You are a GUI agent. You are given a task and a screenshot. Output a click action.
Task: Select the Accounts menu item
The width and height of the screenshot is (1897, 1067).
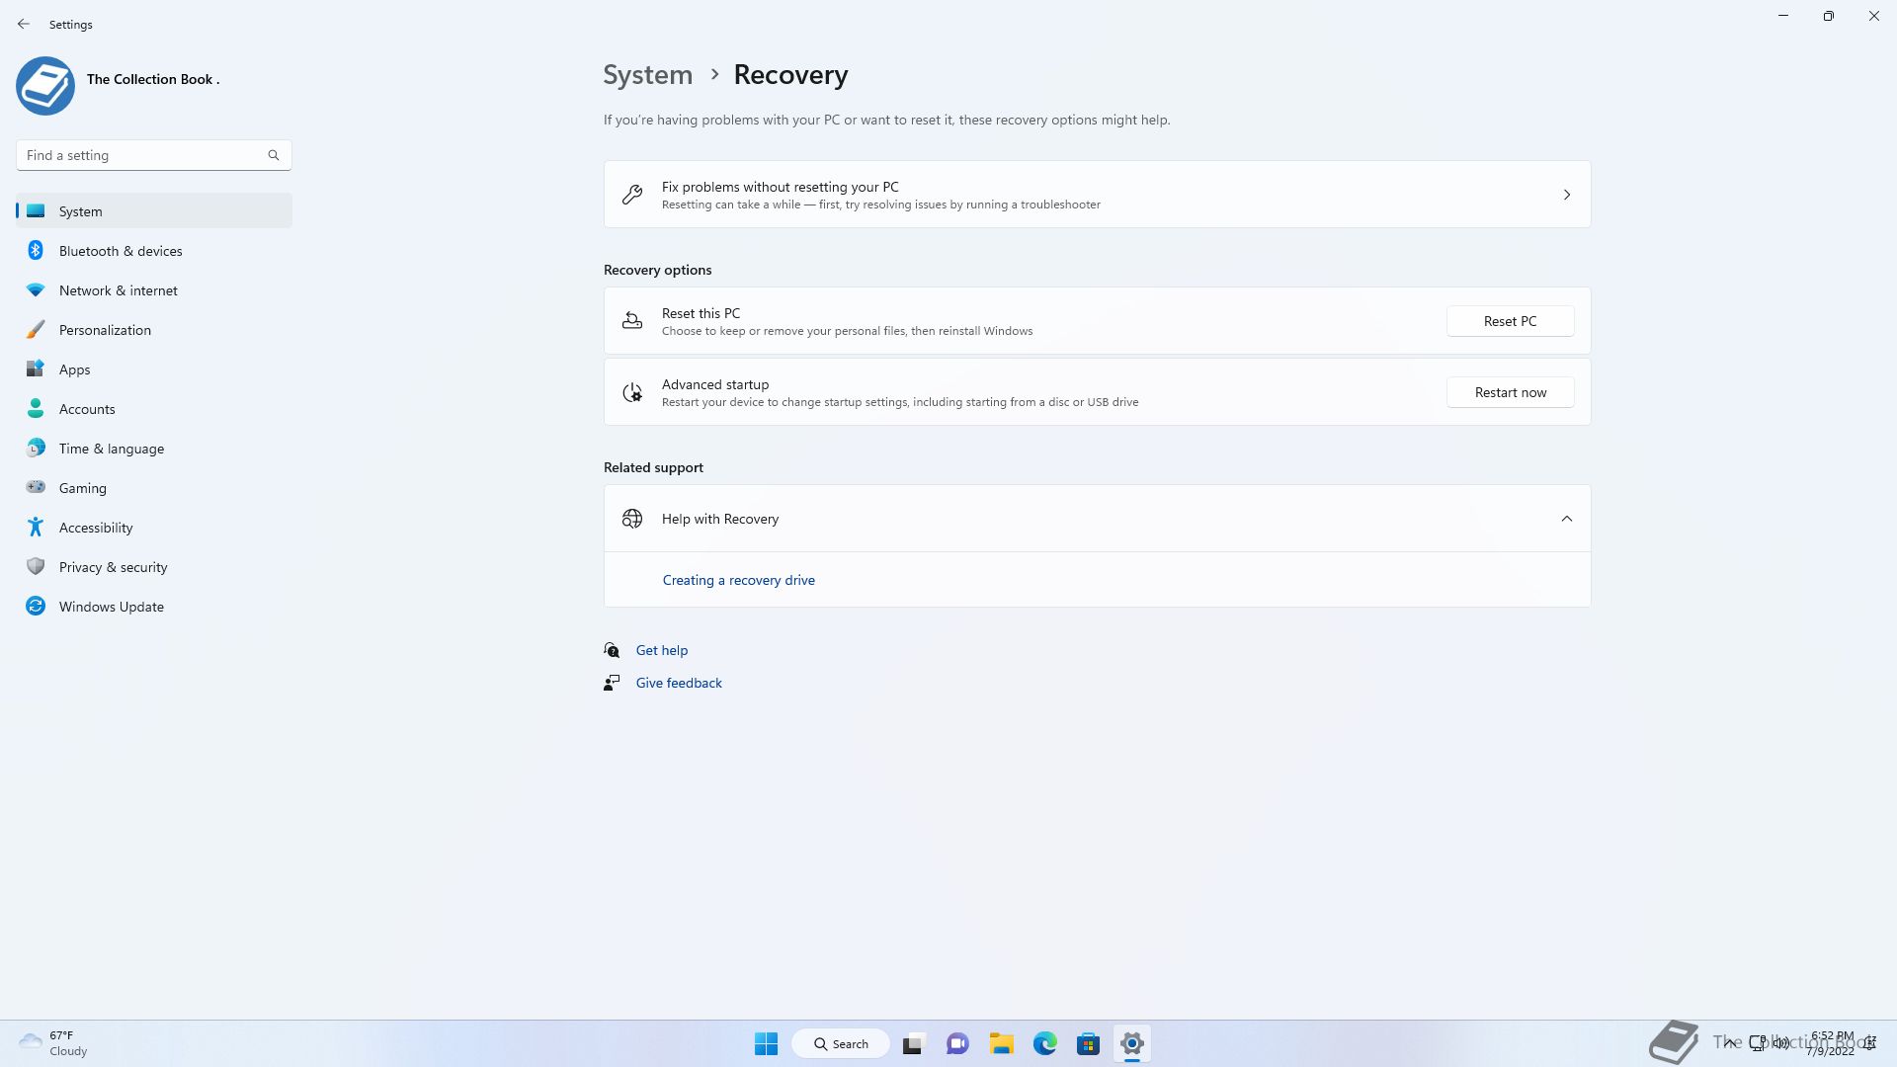[87, 409]
